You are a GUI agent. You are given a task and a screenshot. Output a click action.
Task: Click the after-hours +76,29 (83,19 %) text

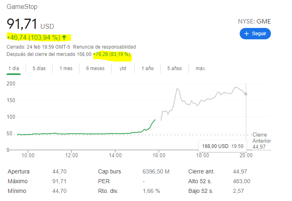pyautogui.click(x=112, y=54)
